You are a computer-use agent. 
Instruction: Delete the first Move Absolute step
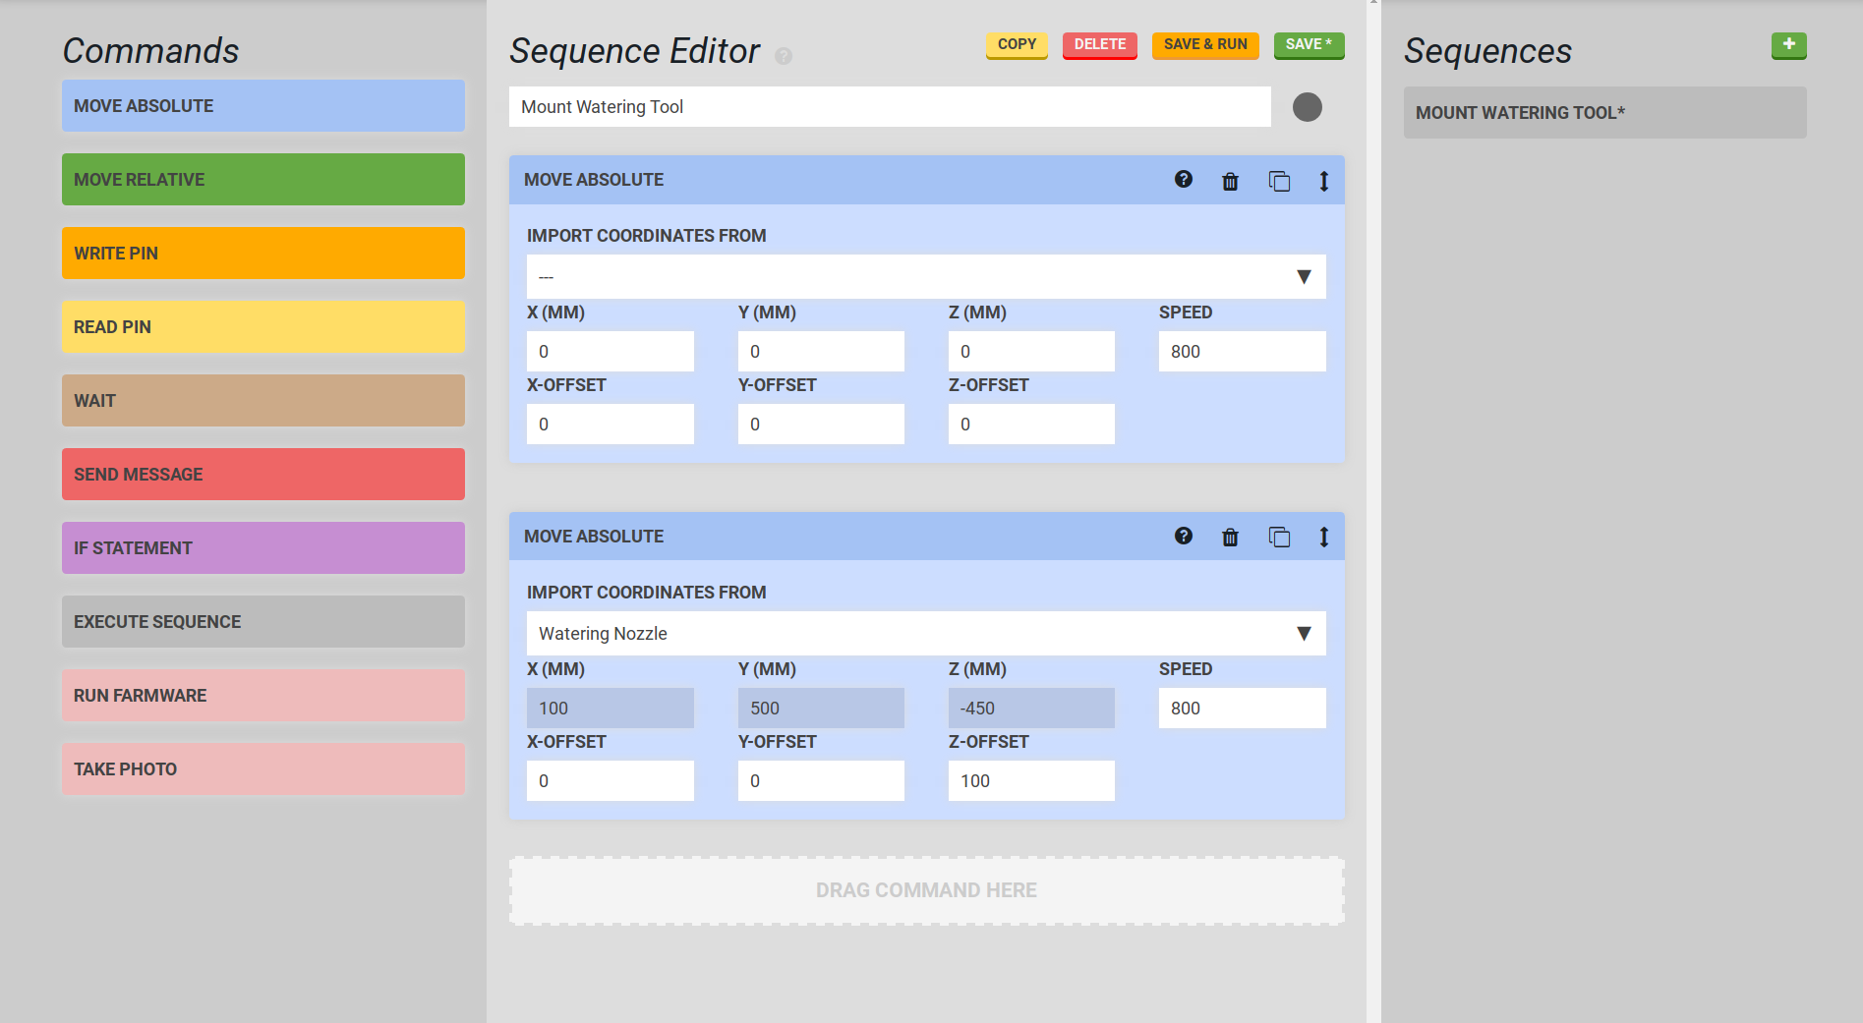point(1230,181)
